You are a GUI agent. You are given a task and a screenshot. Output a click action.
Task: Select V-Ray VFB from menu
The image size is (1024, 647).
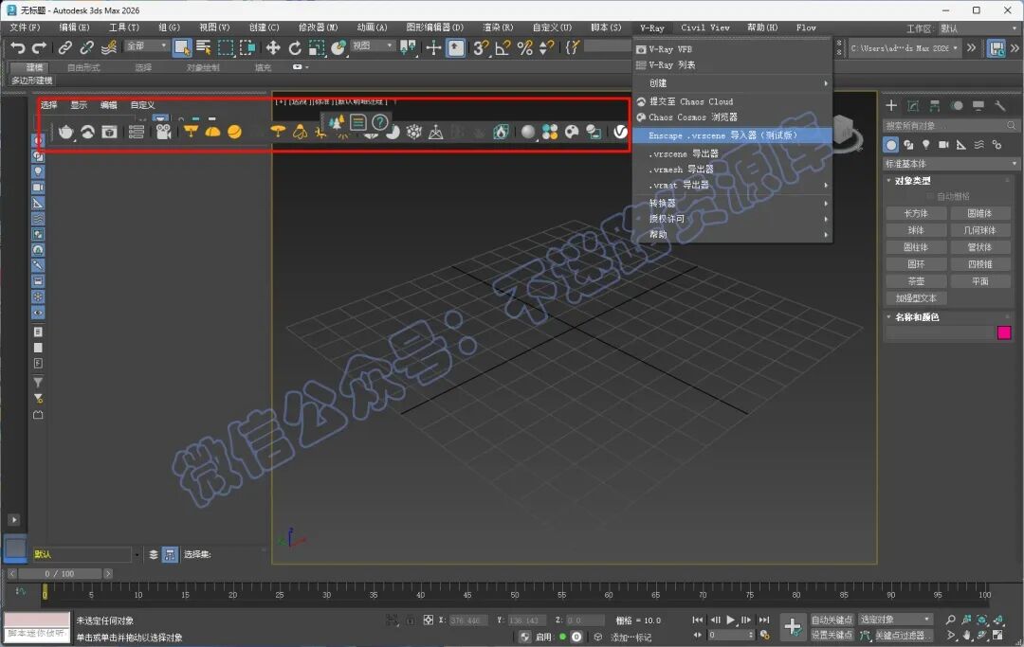732,49
